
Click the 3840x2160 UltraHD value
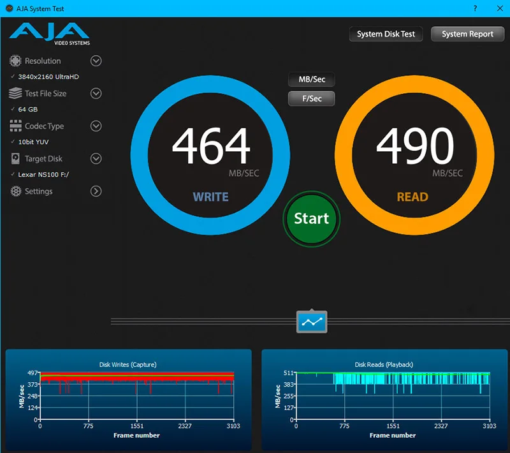(48, 77)
